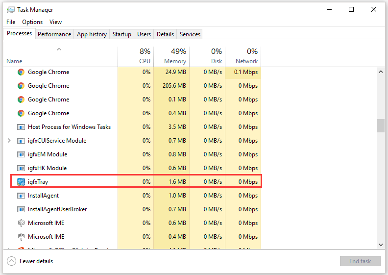Screen dimensions: 388x275
Task: Select the igfxCUIService Module process name
Action: coord(57,141)
